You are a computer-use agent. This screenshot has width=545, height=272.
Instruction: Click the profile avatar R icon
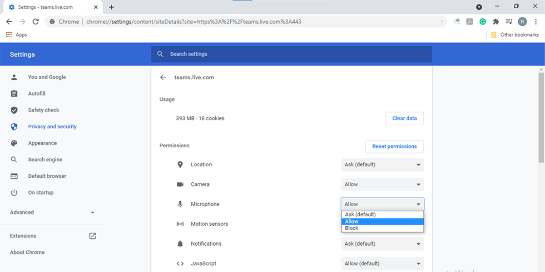pos(523,21)
